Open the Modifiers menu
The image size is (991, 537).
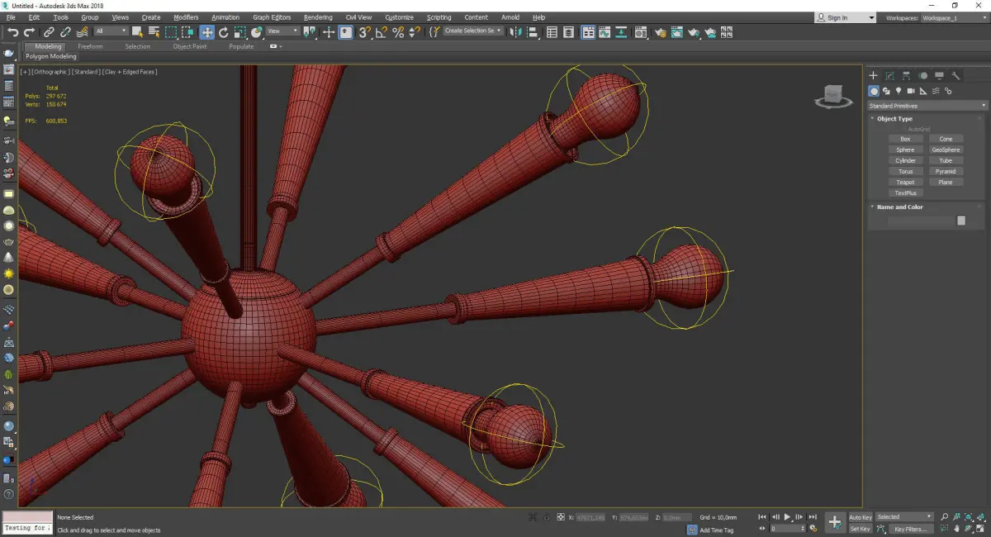tap(186, 17)
